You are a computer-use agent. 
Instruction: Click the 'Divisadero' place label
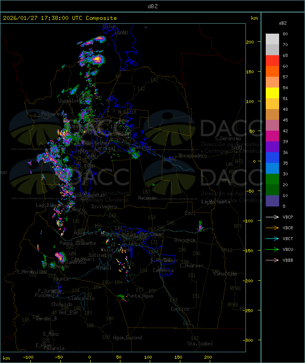[104, 206]
